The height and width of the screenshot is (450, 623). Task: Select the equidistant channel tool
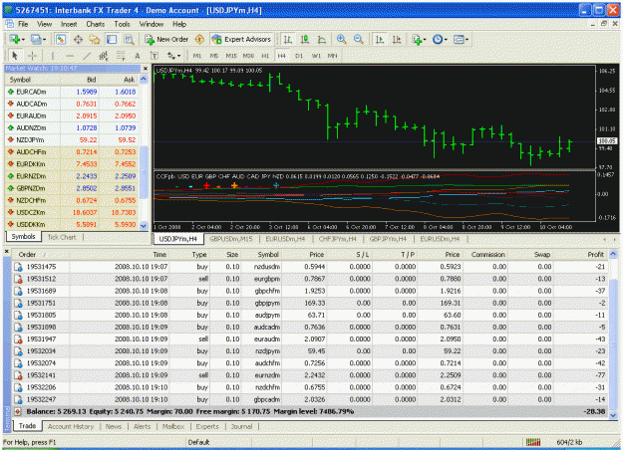pyautogui.click(x=104, y=56)
